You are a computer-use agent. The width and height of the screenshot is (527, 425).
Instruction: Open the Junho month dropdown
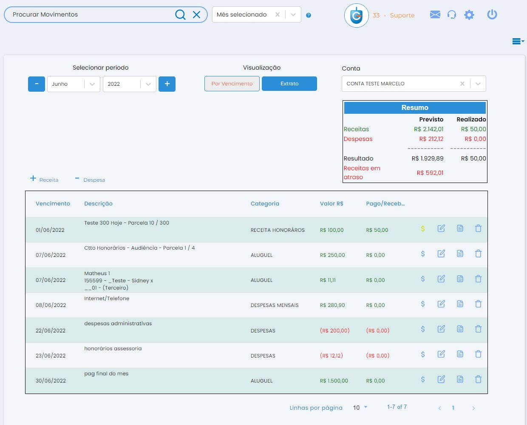coord(74,84)
